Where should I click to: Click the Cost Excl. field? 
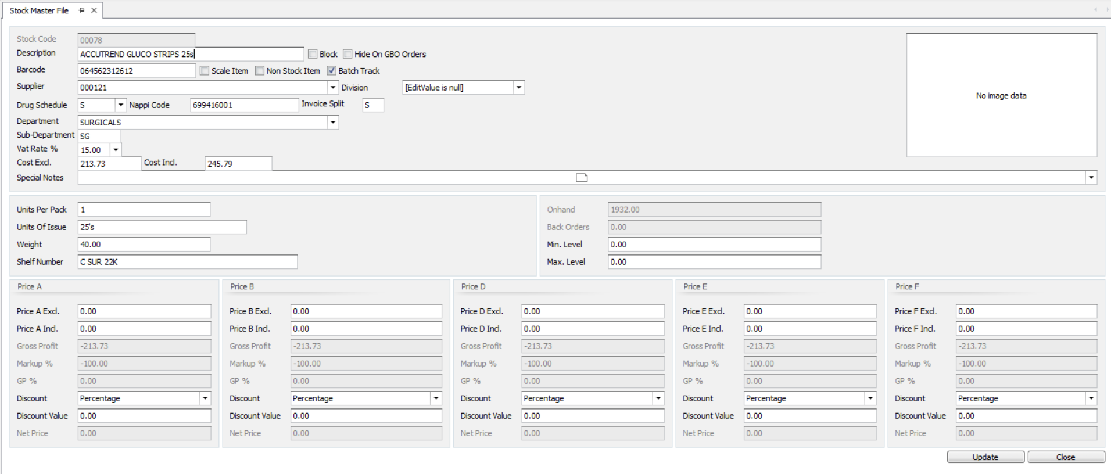click(109, 164)
